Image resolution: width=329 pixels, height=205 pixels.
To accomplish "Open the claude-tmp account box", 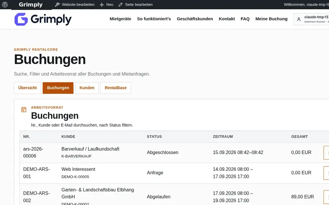I will point(312,19).
